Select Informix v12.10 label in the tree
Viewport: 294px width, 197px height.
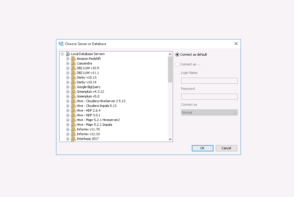coord(88,134)
